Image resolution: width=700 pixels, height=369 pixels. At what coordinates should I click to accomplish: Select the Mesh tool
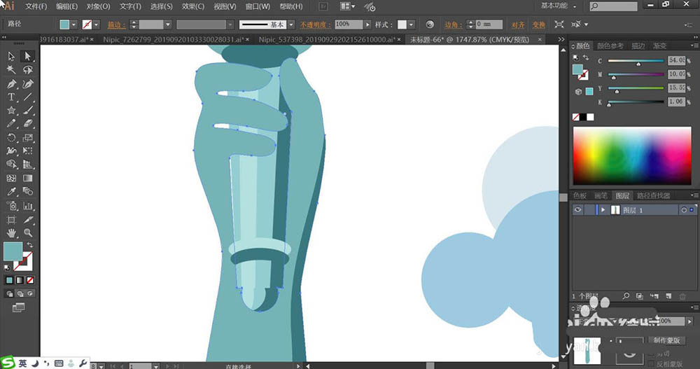click(12, 179)
